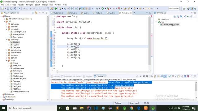The height and width of the screenshot is (111, 198).
Task: Click the Run button in toolbar
Action: coord(102,9)
